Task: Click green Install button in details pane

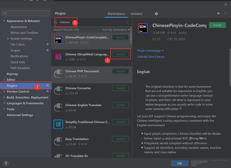Action: [x=217, y=25]
